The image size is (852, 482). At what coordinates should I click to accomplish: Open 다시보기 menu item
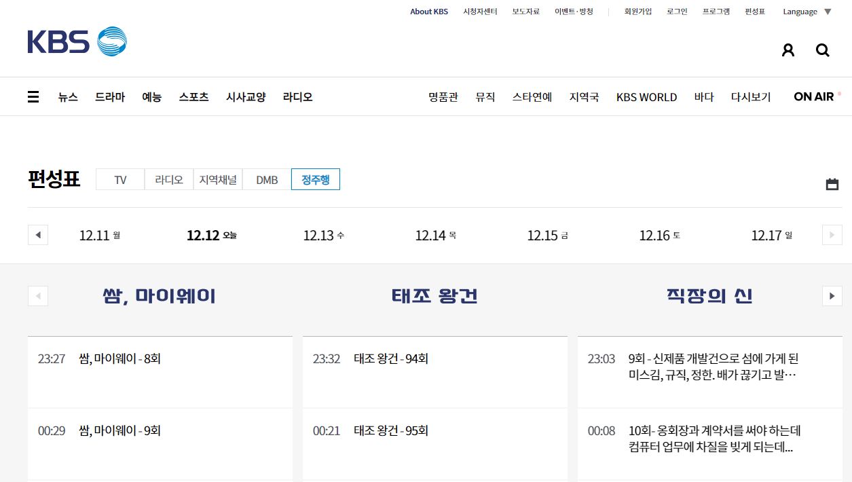click(751, 97)
